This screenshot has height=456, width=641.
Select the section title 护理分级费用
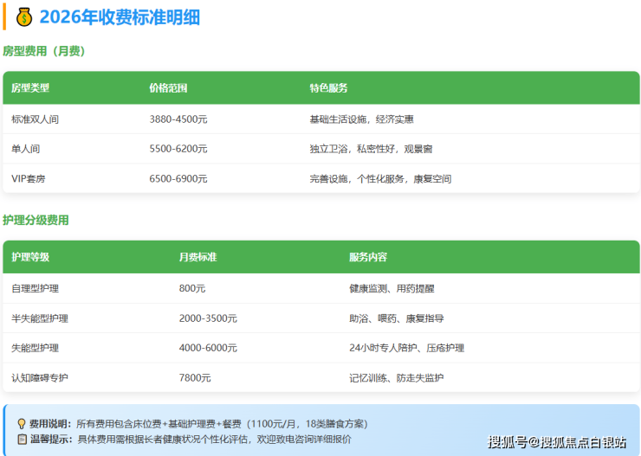coord(36,221)
